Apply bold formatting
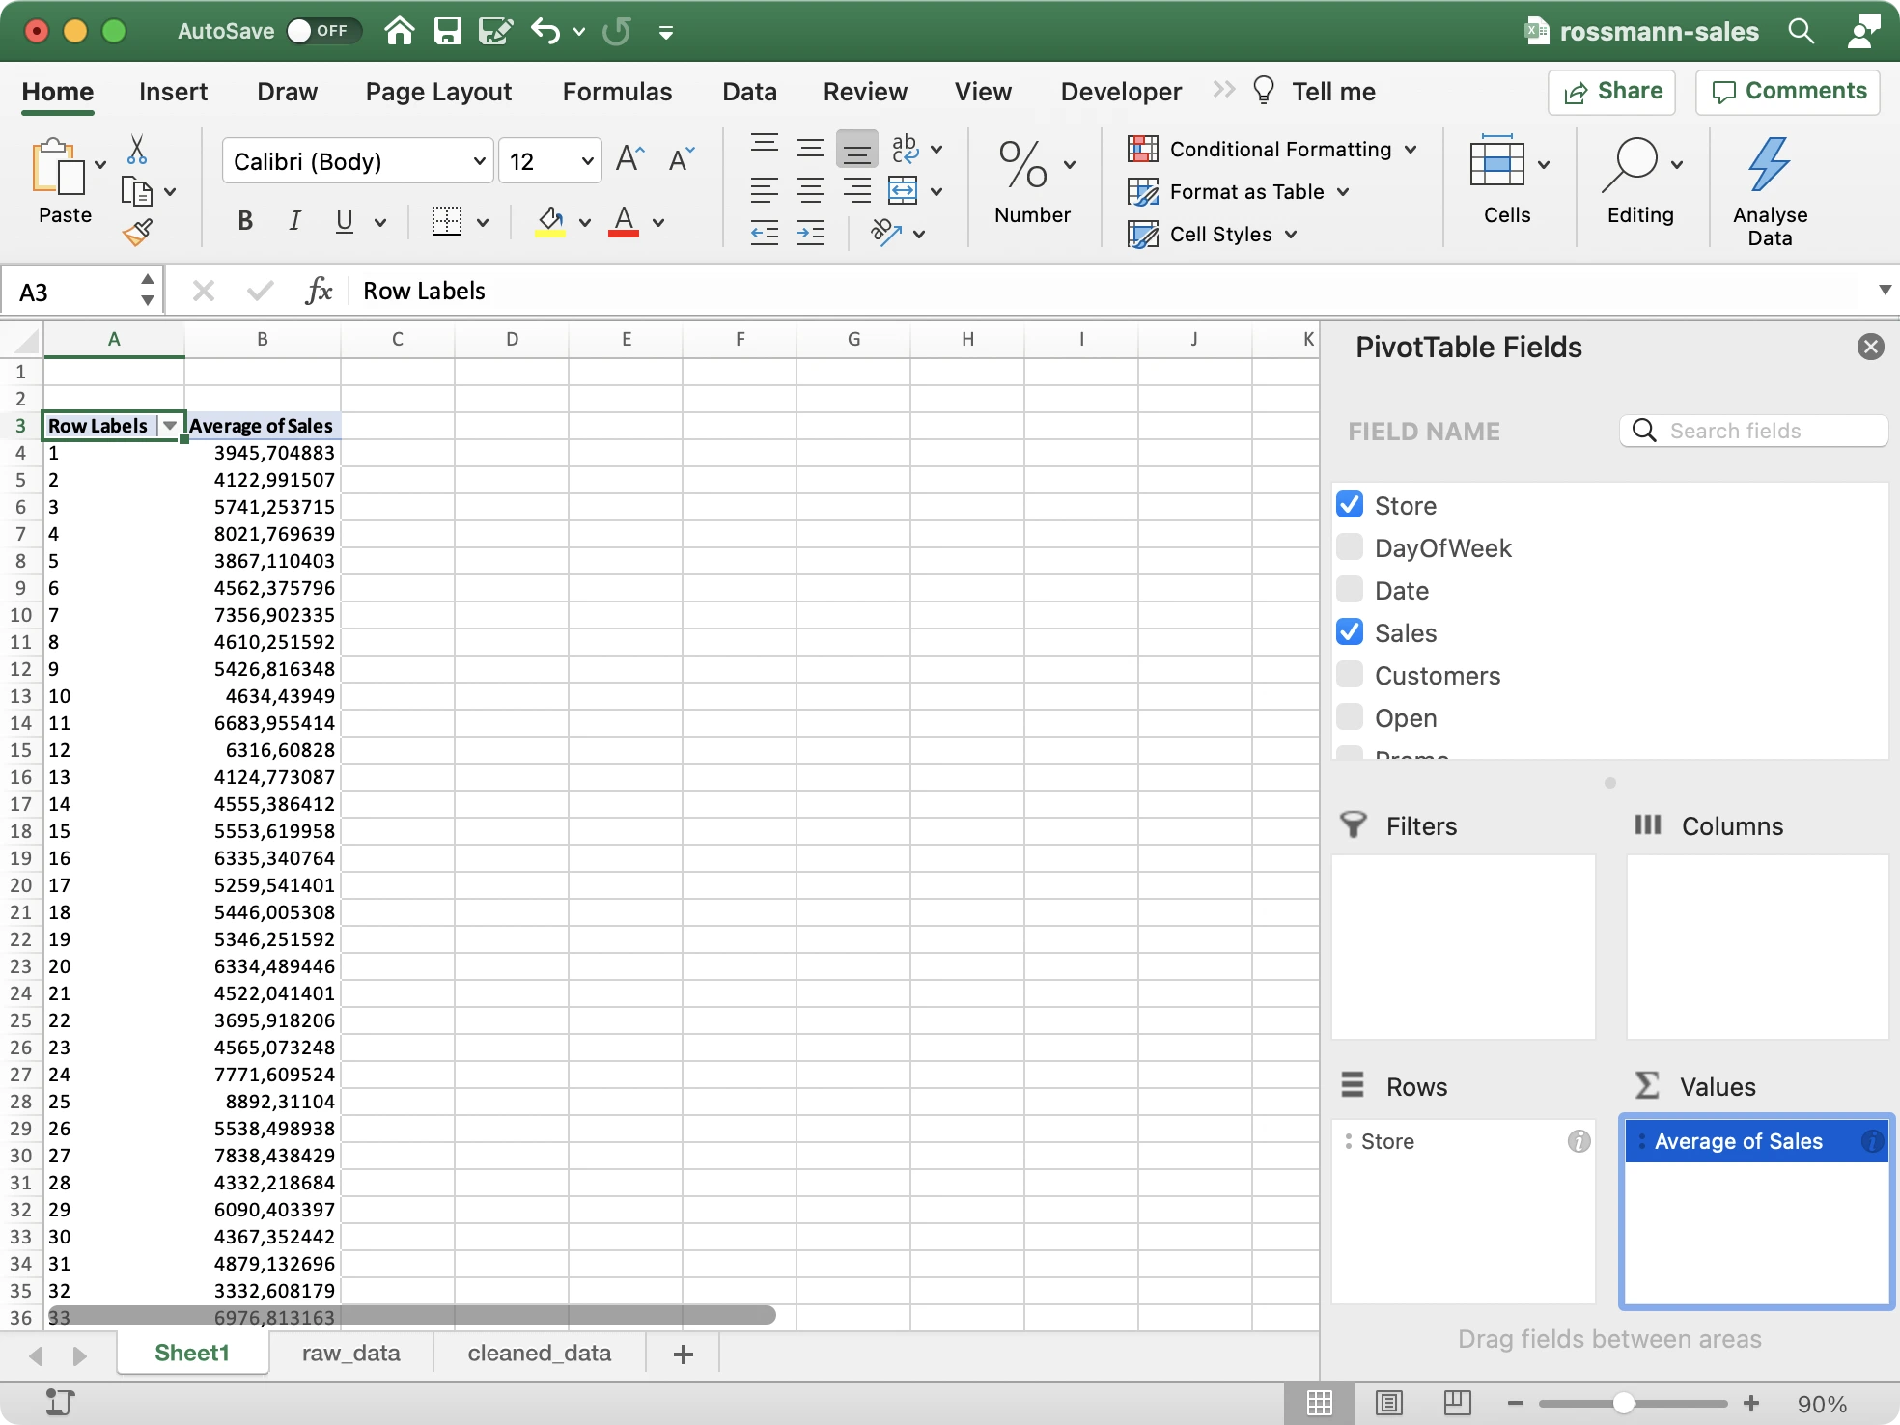 coord(244,221)
